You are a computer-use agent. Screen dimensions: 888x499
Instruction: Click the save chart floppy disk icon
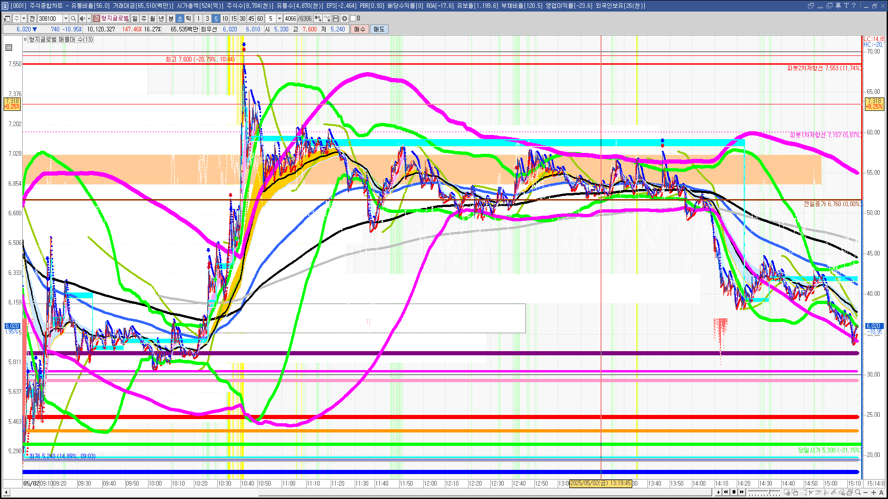pos(336,18)
